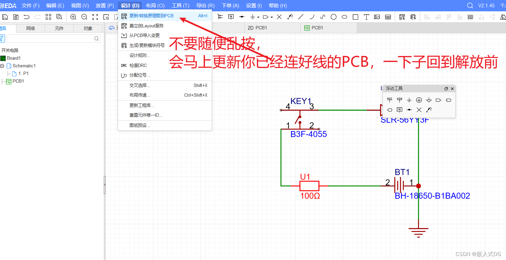506x260 pixels.
Task: Open the 工具 (T) menu
Action: click(x=181, y=6)
